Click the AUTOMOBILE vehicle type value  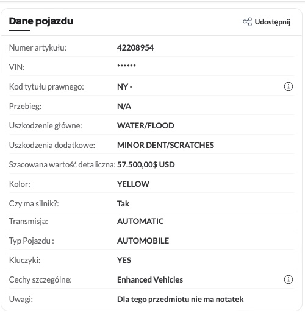click(x=143, y=241)
